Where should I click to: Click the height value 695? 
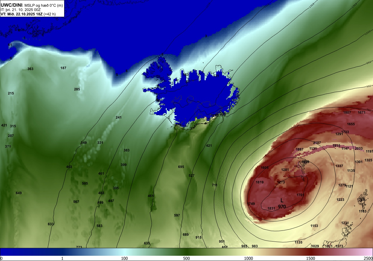tap(181, 167)
